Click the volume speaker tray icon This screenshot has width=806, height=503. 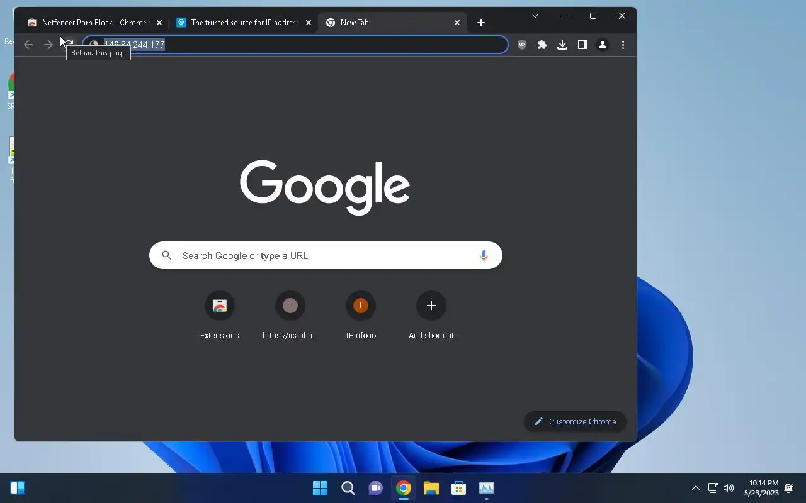(729, 488)
